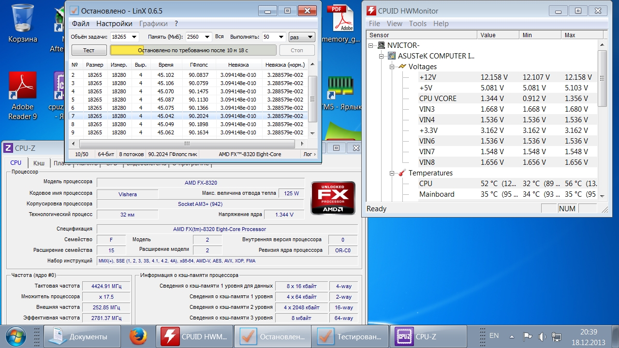Open the Help menu in HWMonitor
Screen dimensions: 619x348
[441, 24]
